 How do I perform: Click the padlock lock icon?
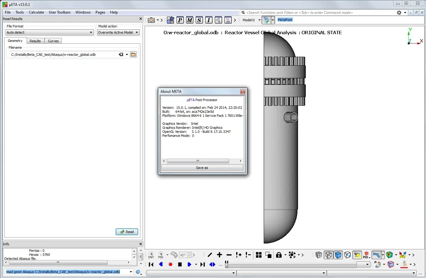click(279, 255)
